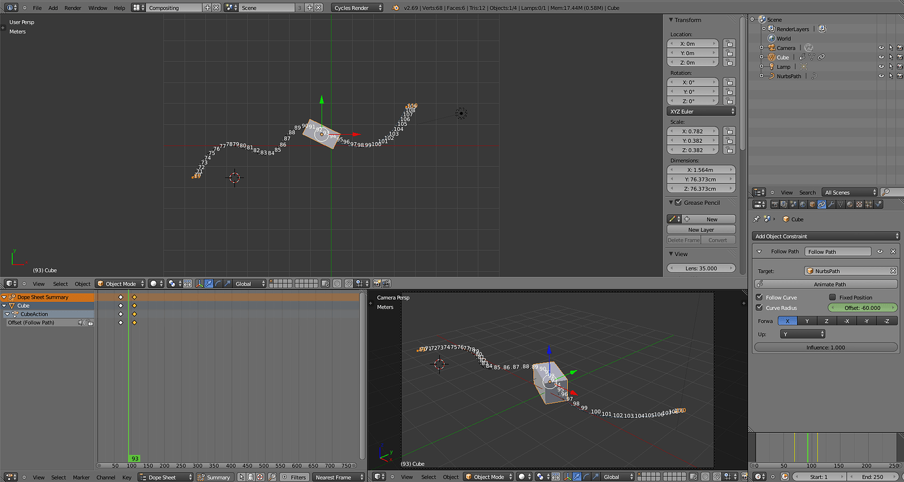The height and width of the screenshot is (482, 904).
Task: Click the NurbsPath target field
Action: point(851,270)
